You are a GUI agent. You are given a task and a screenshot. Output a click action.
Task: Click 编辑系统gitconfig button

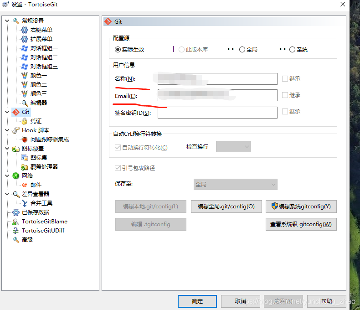pyautogui.click(x=301, y=207)
